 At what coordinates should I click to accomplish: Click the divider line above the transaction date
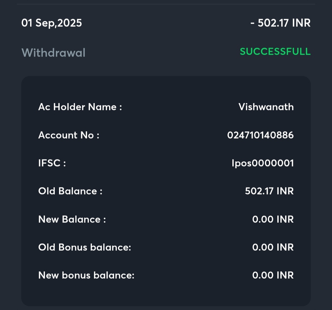(166, 4)
